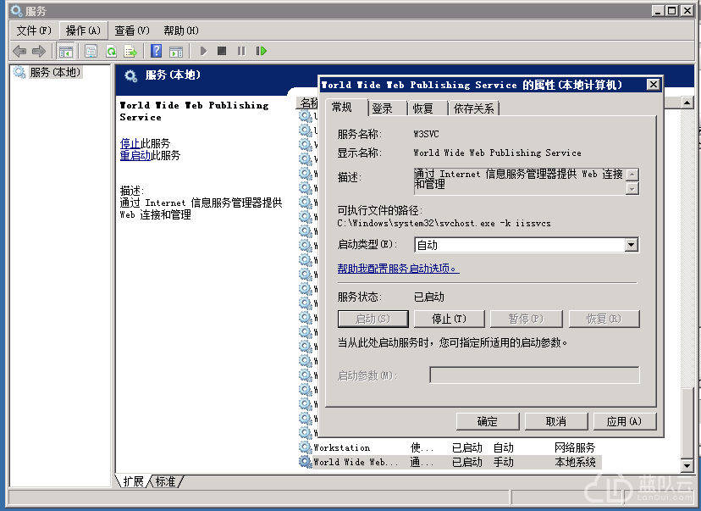Open the 文件(F) menu
Screen dimensions: 701x511
pos(34,31)
